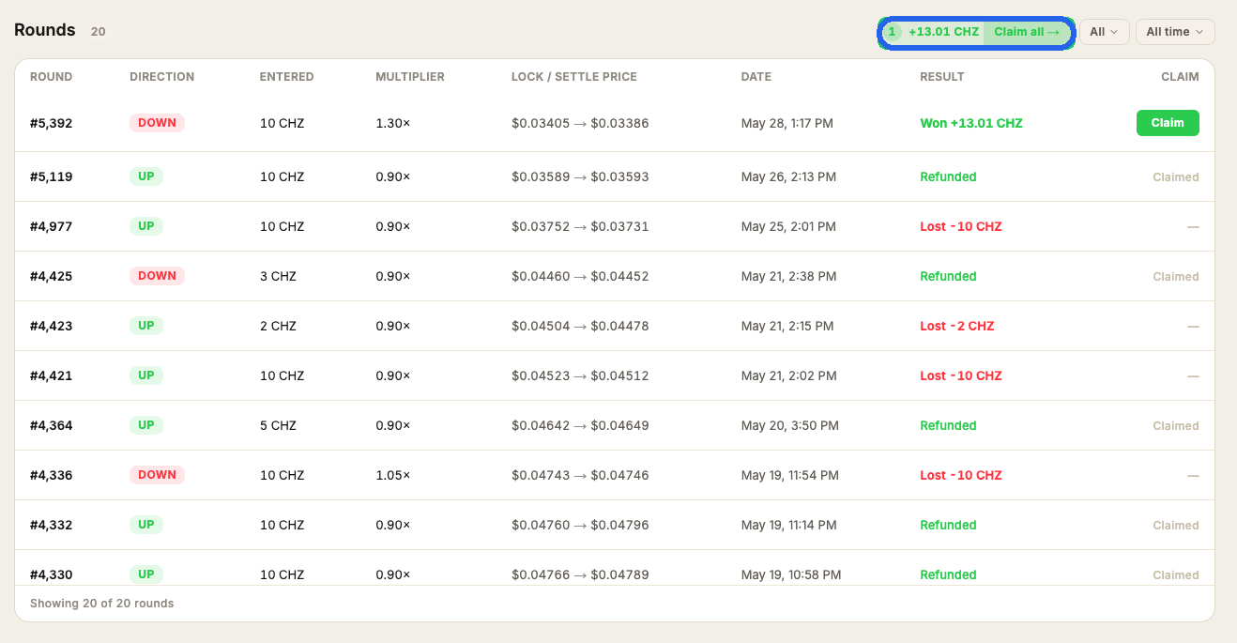Select the UP badge on round #4,364
Screen dimensions: 1237x643
click(x=146, y=425)
